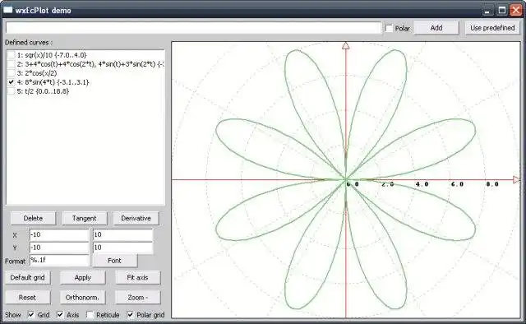Click the Y maximum field showing 10
The image size is (526, 324).
click(x=122, y=248)
